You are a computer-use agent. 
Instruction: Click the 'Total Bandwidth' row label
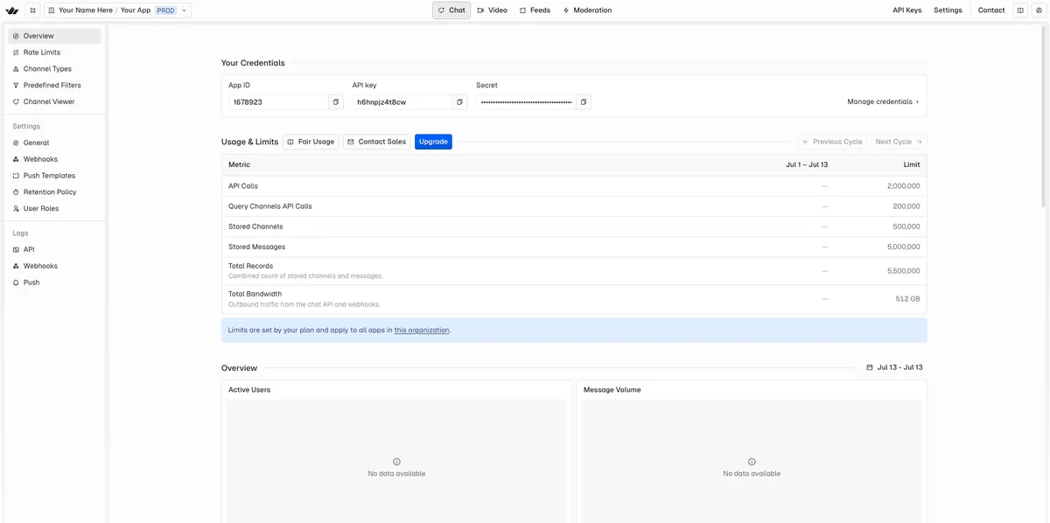[255, 294]
